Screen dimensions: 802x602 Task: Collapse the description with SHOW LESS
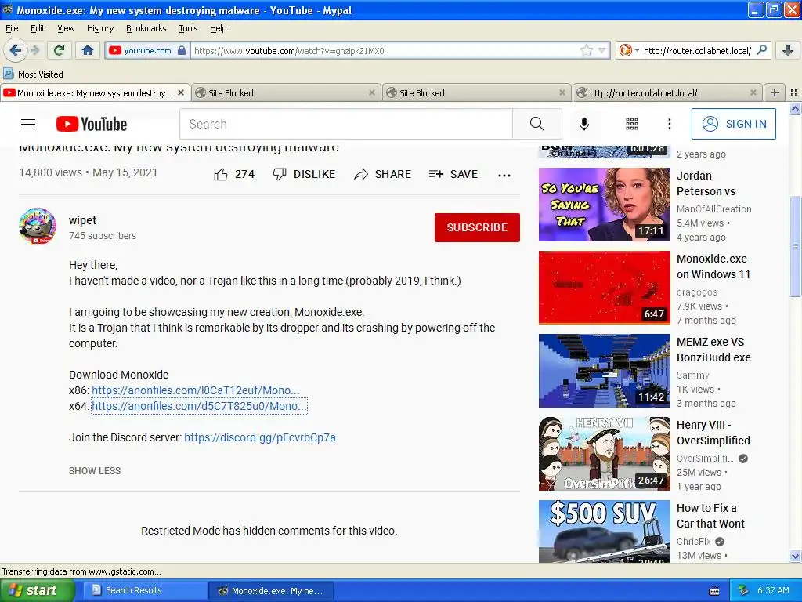click(95, 470)
